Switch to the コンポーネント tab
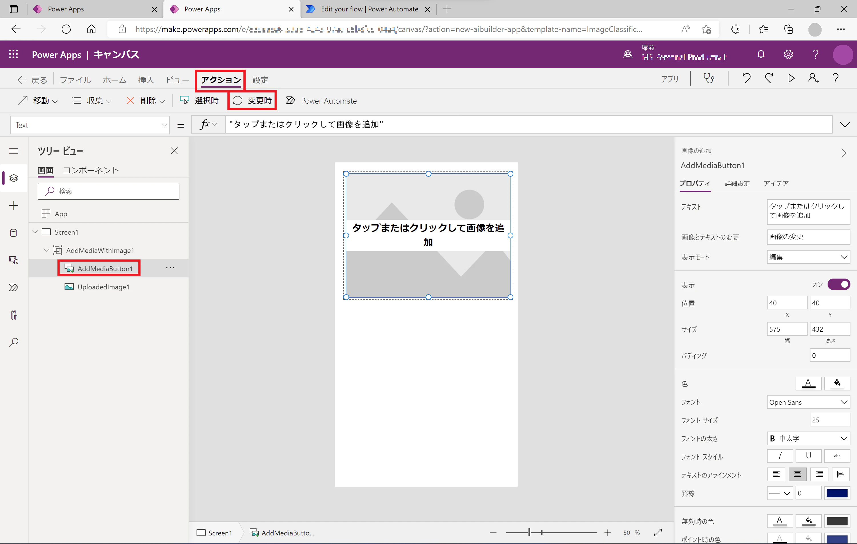 tap(91, 170)
